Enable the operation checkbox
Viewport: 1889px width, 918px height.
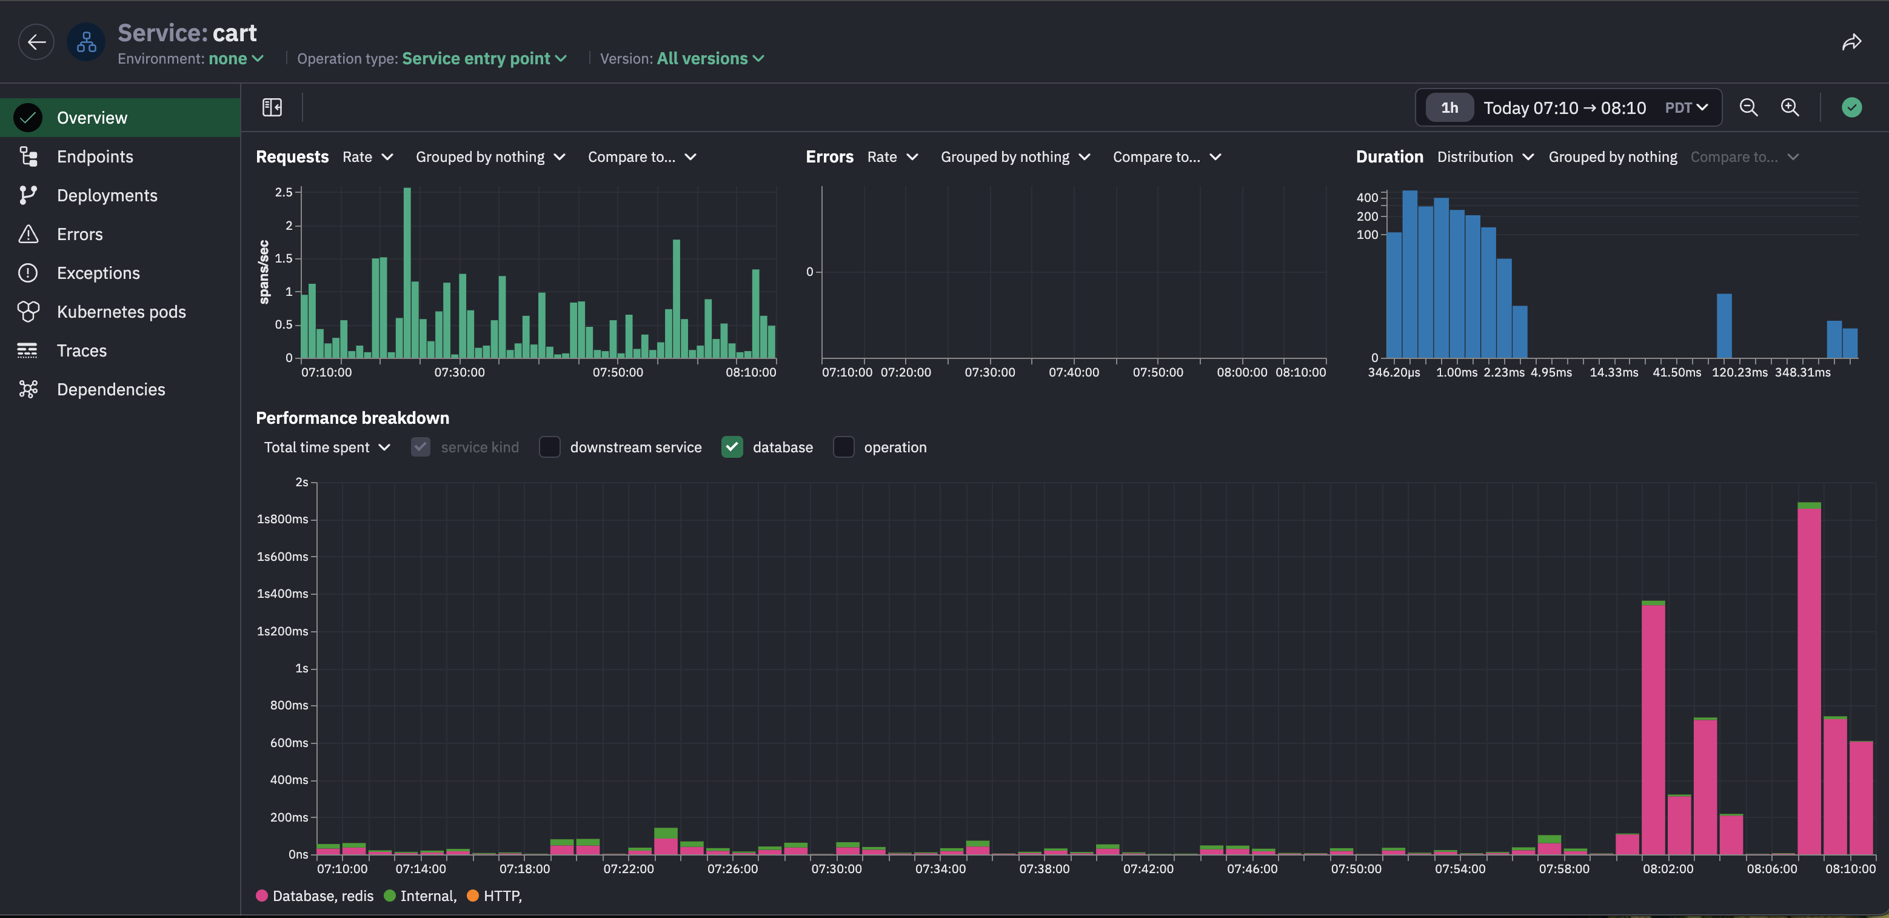(843, 447)
